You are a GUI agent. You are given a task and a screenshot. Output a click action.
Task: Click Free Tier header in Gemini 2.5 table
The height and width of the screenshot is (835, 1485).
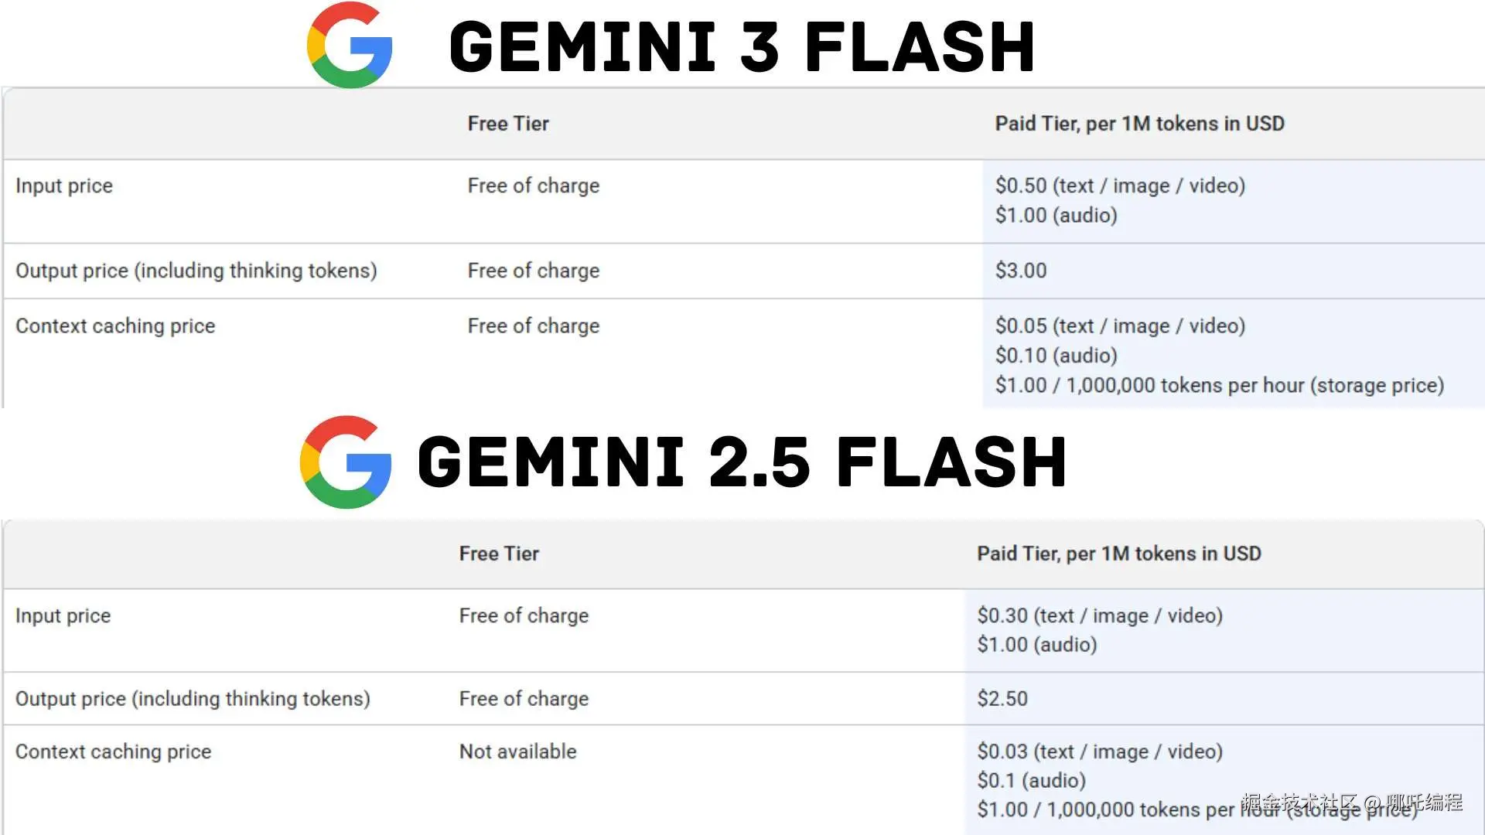click(x=499, y=554)
